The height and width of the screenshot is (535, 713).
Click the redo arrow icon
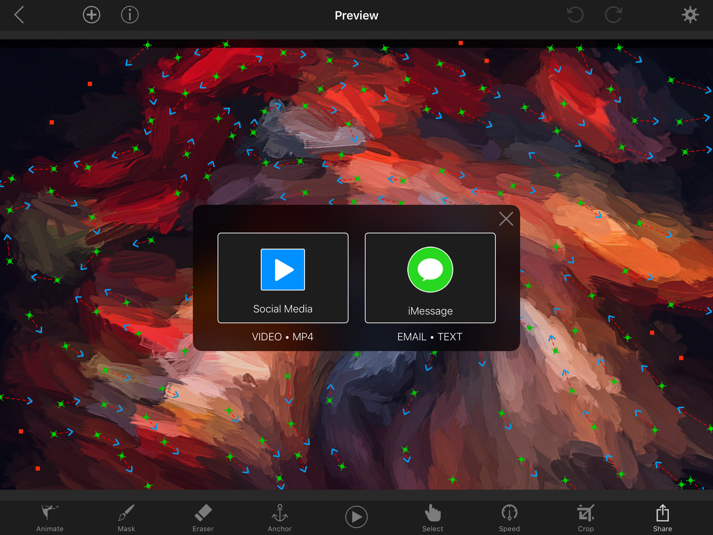click(x=613, y=15)
